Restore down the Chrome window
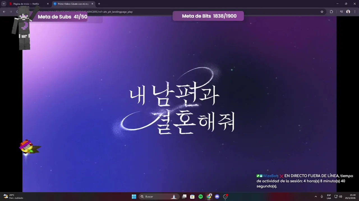The height and width of the screenshot is (201, 359). pyautogui.click(x=346, y=4)
